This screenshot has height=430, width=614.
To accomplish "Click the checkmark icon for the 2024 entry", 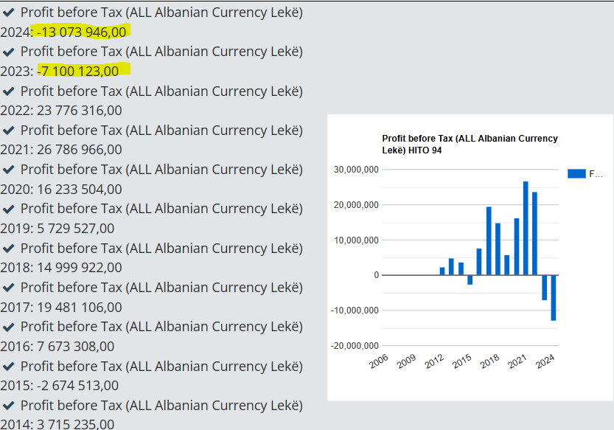I will click(9, 13).
